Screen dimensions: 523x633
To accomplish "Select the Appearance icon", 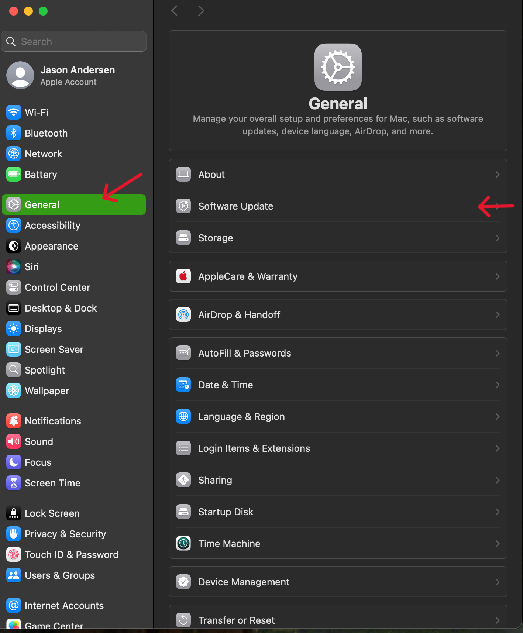I will point(14,246).
